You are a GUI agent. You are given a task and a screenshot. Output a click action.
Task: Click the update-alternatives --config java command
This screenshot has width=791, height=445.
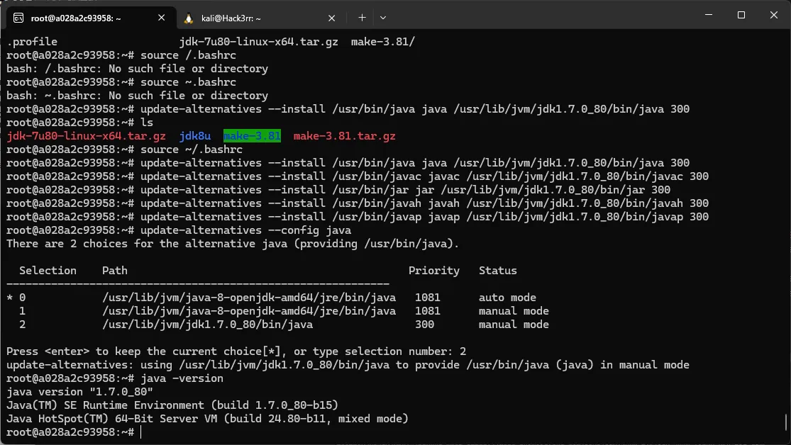tap(245, 230)
